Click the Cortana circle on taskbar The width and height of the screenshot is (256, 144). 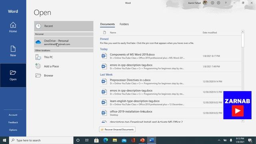(78, 140)
